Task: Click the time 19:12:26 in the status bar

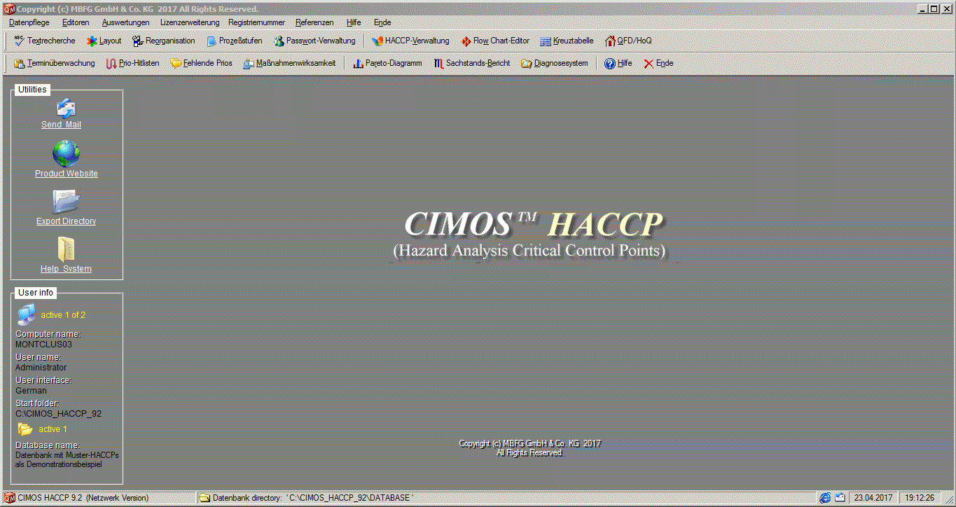Action: click(920, 498)
